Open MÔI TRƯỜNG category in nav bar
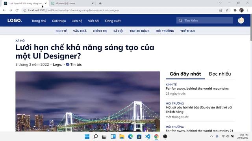Screen dimensions: 252x141 pos(165,31)
